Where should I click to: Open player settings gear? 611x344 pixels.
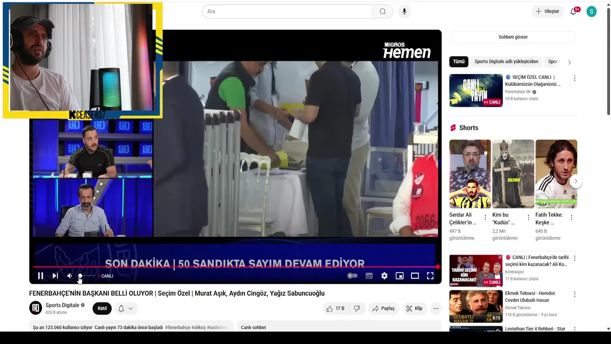click(384, 276)
